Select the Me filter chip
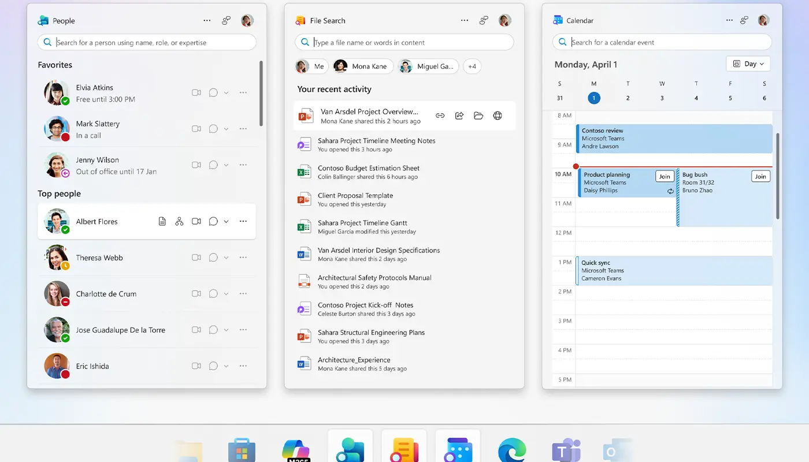Viewport: 809px width, 462px height. [311, 66]
